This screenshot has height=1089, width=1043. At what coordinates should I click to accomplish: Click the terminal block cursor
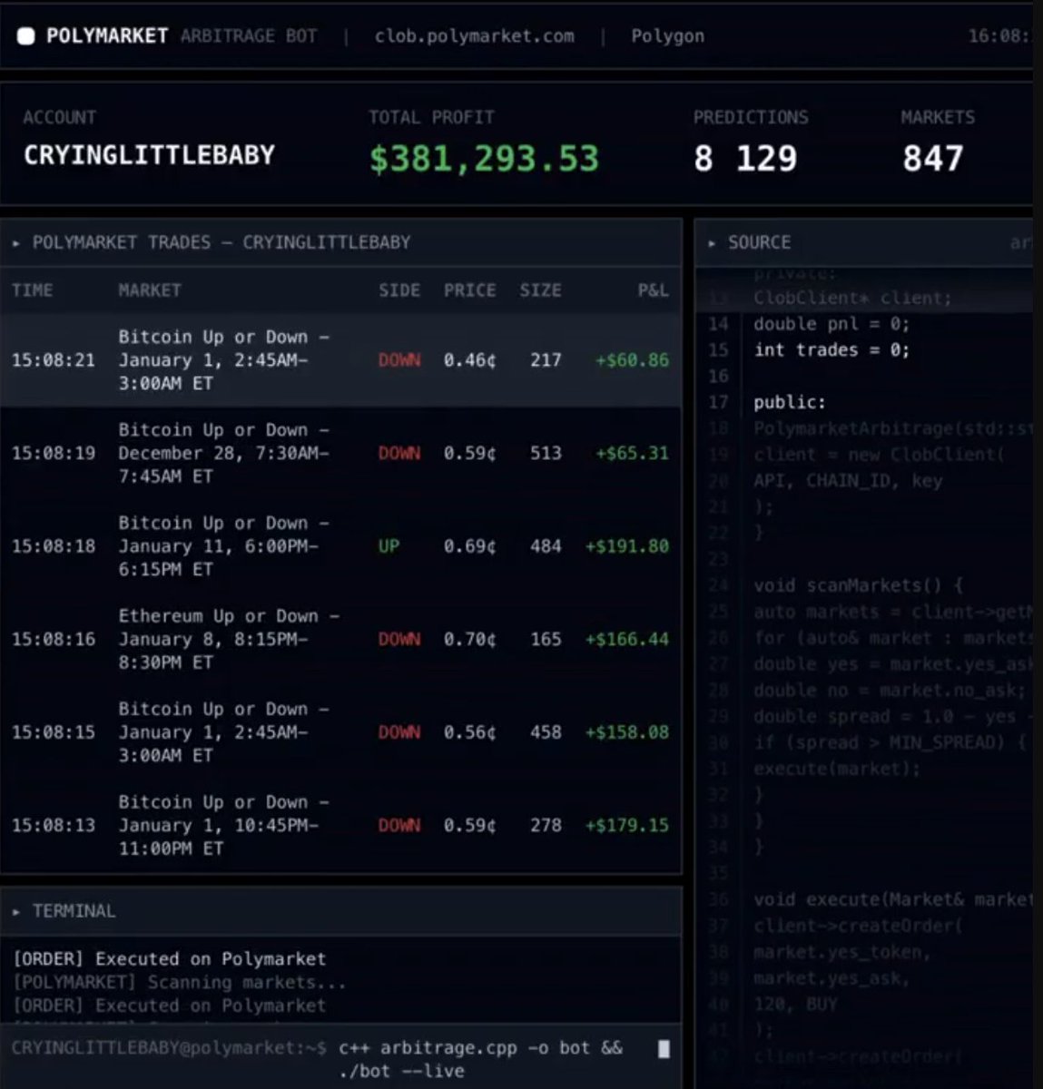coord(664,1049)
